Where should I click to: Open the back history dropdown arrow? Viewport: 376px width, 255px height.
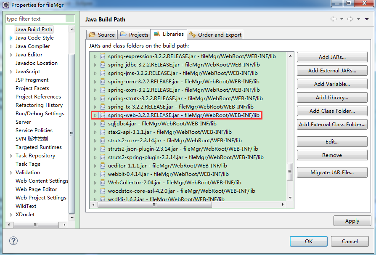[342, 19]
